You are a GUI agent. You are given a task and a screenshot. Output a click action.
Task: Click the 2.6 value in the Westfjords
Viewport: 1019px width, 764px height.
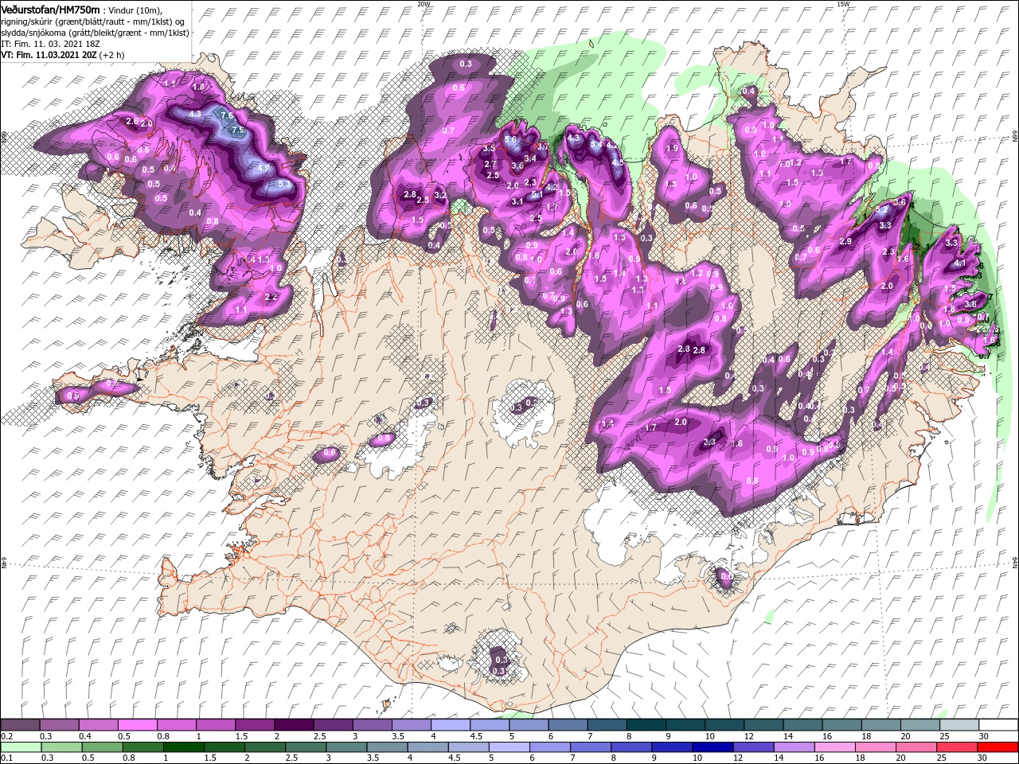coord(132,121)
